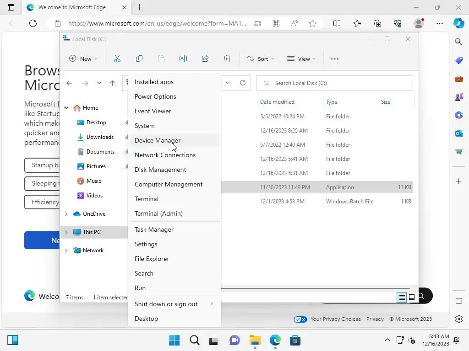Choose Run from the menu

point(175,288)
